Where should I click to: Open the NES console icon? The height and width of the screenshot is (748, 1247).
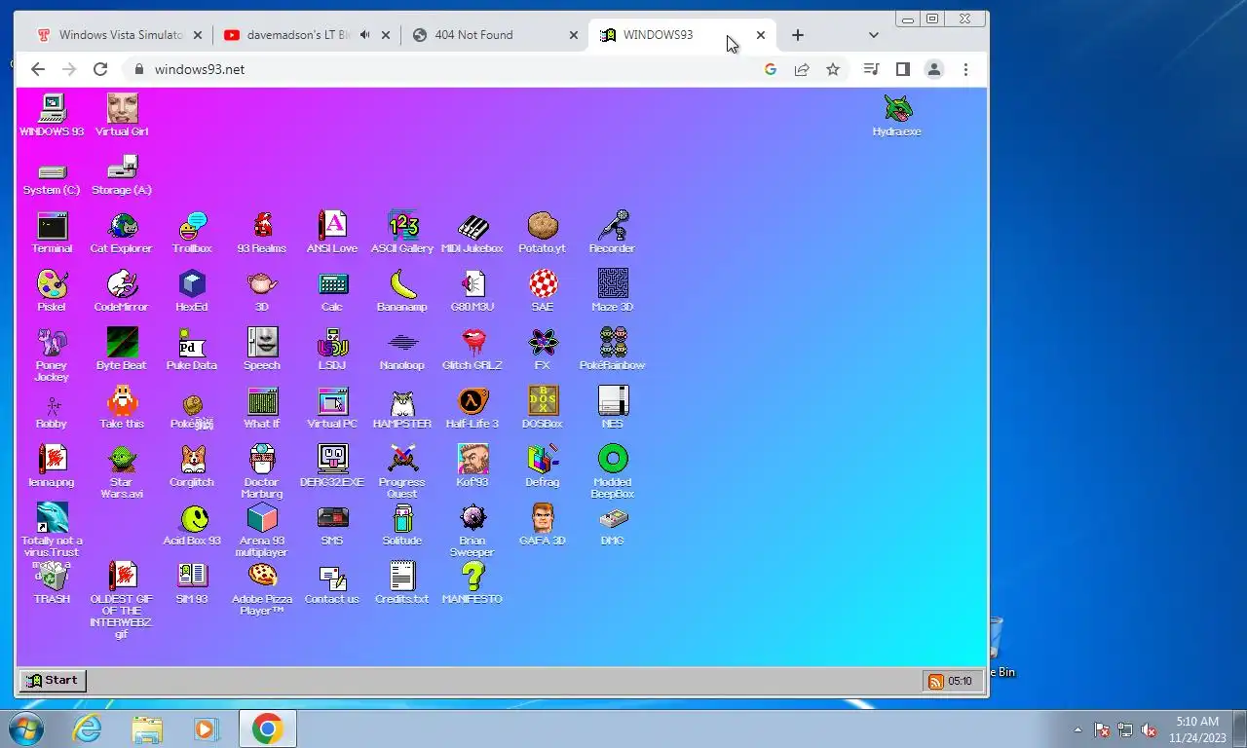click(613, 407)
